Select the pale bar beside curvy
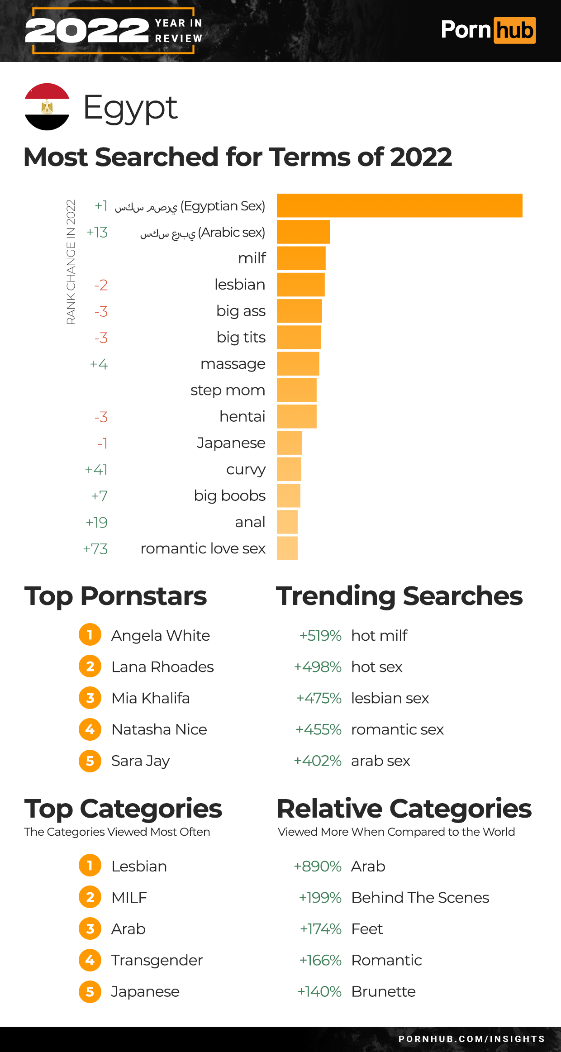 pos(289,469)
